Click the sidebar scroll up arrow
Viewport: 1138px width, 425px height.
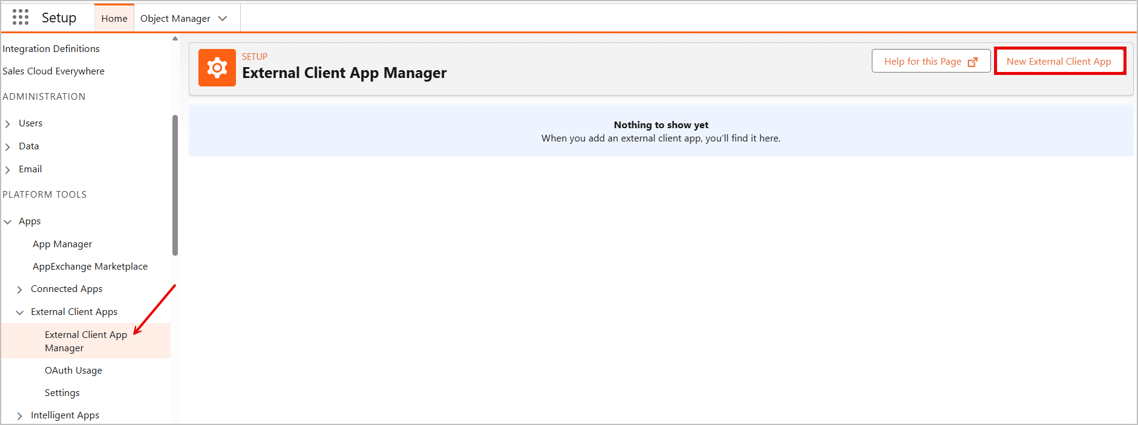175,39
